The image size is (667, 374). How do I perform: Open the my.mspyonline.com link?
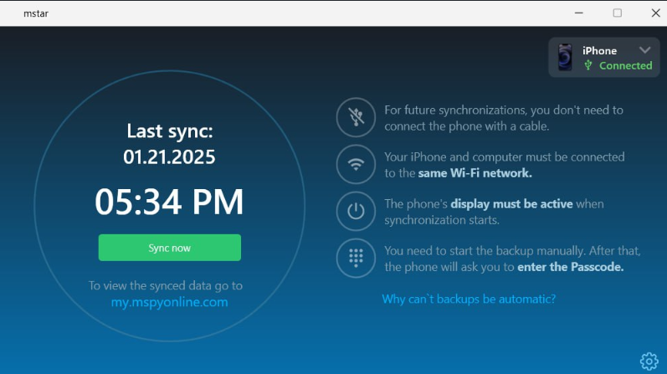click(169, 302)
